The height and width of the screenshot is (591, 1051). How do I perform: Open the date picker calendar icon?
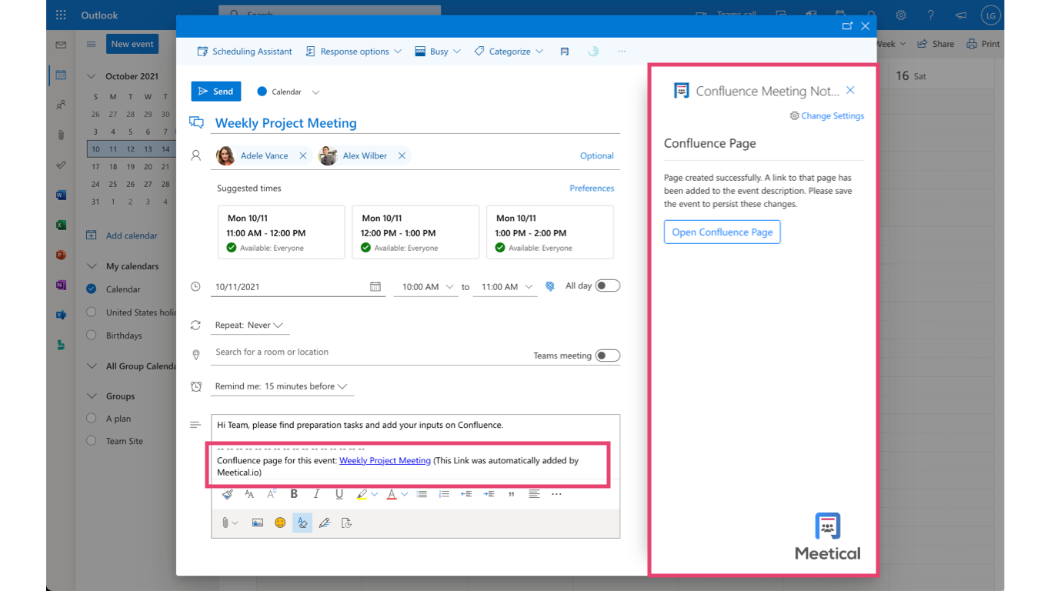pos(375,286)
